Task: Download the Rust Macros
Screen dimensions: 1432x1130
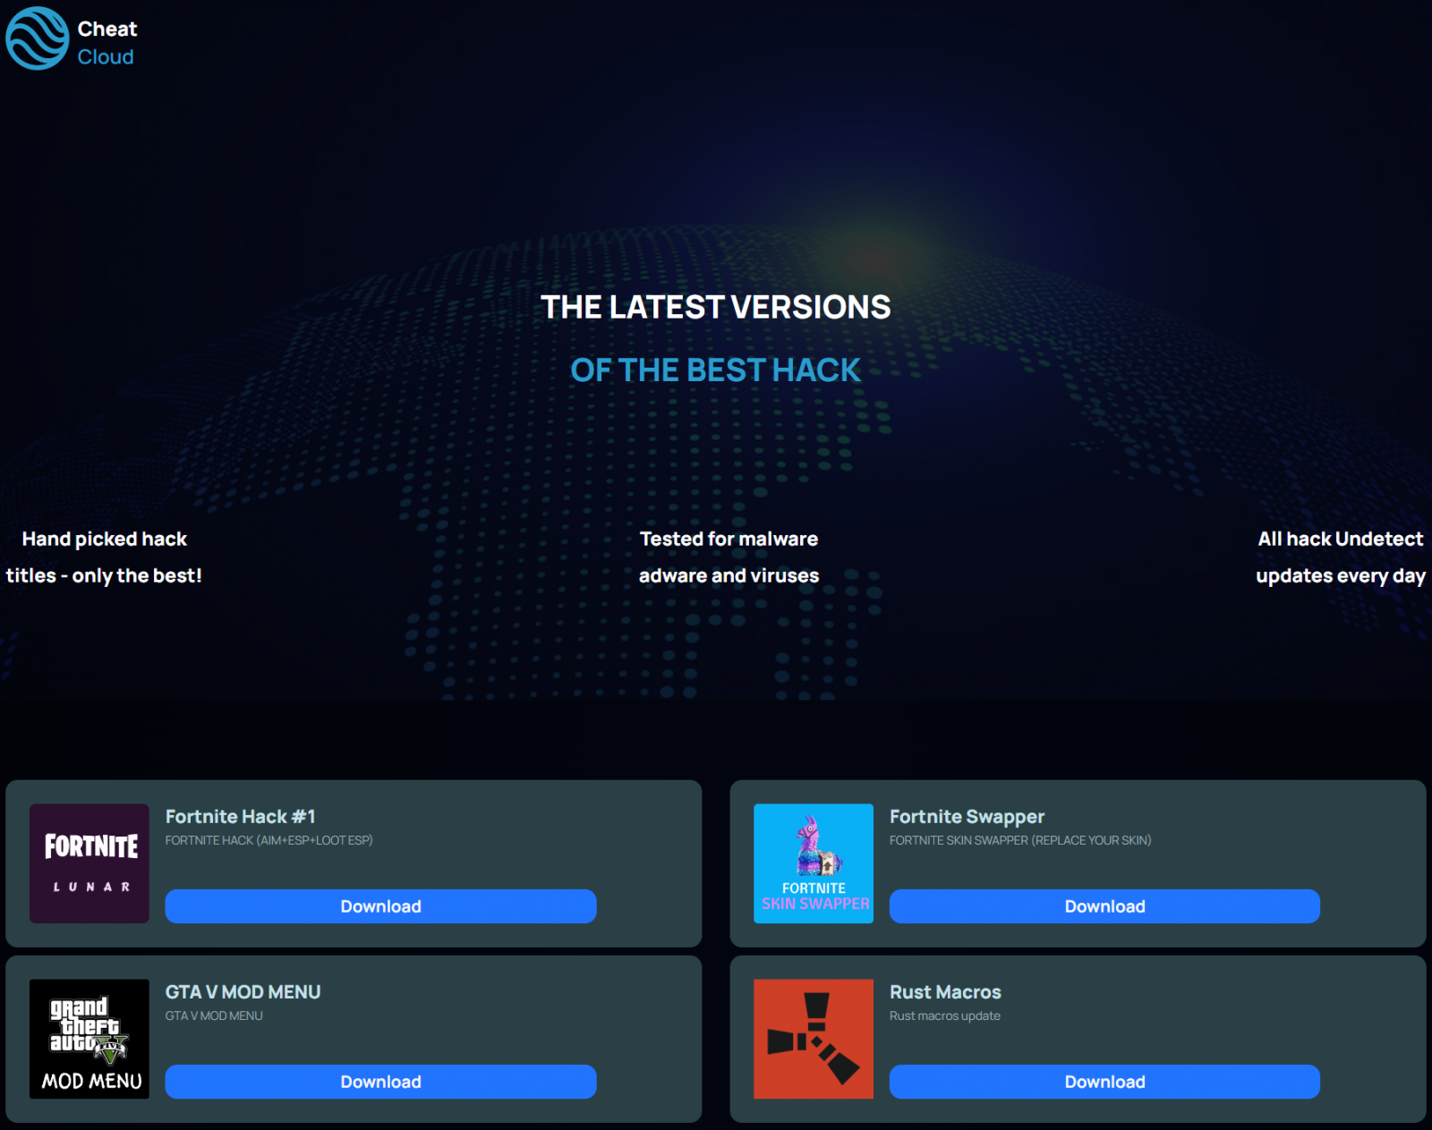Action: click(1104, 1082)
